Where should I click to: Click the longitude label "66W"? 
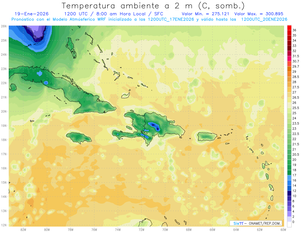coord(212,229)
